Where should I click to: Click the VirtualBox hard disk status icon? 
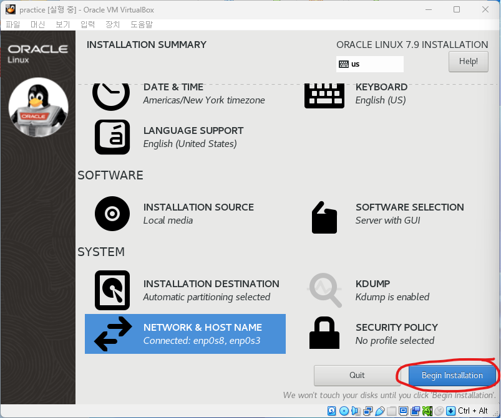coord(332,411)
